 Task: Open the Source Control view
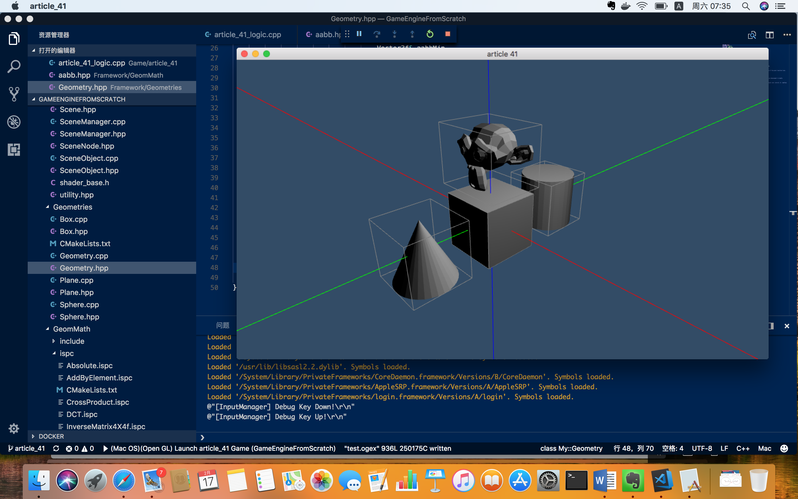coord(14,94)
